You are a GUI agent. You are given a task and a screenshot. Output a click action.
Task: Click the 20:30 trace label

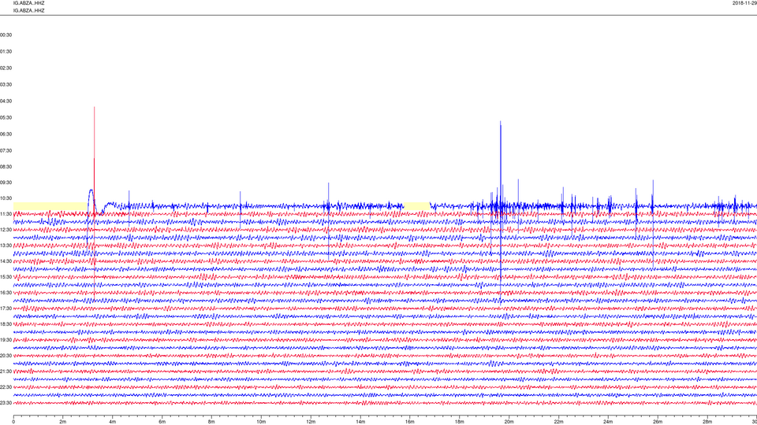[6, 356]
